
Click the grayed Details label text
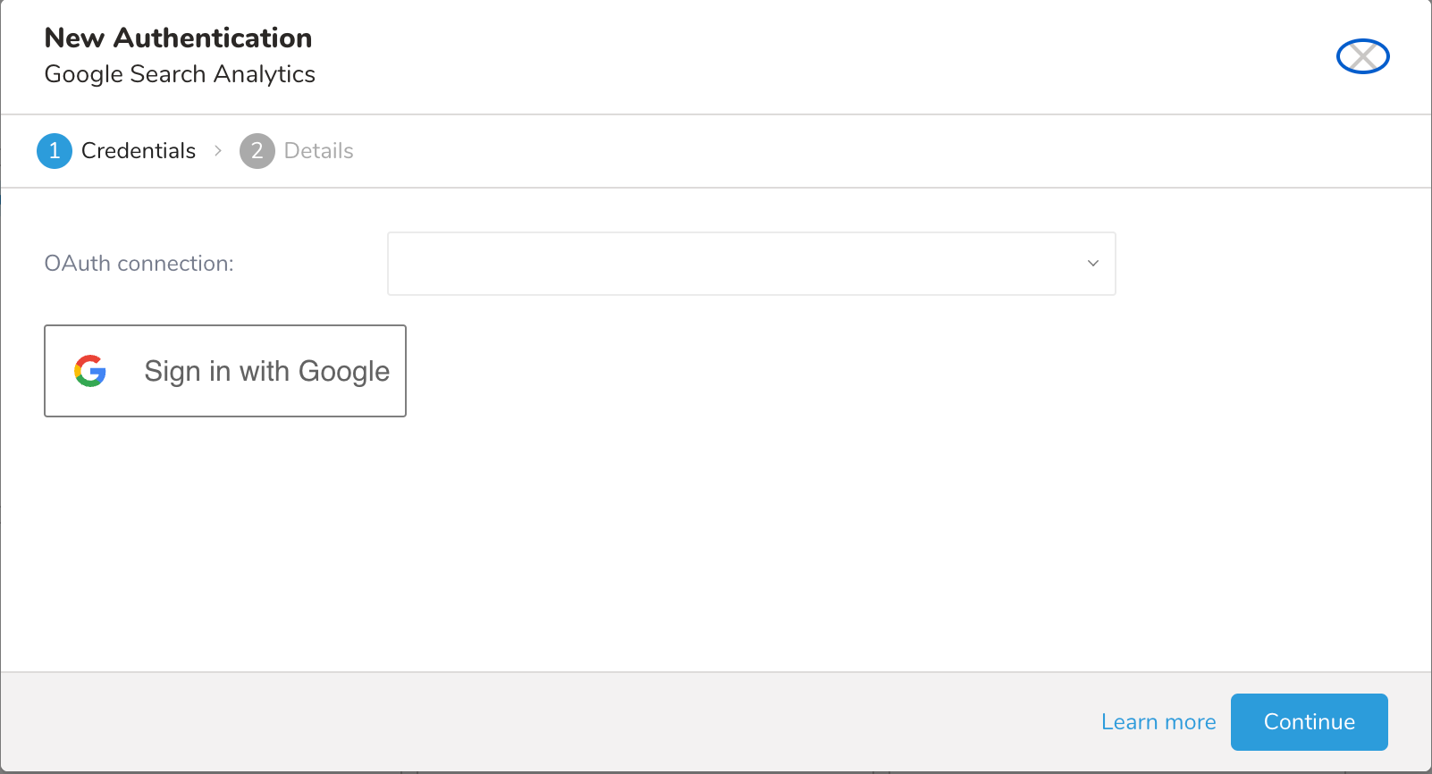click(x=319, y=151)
